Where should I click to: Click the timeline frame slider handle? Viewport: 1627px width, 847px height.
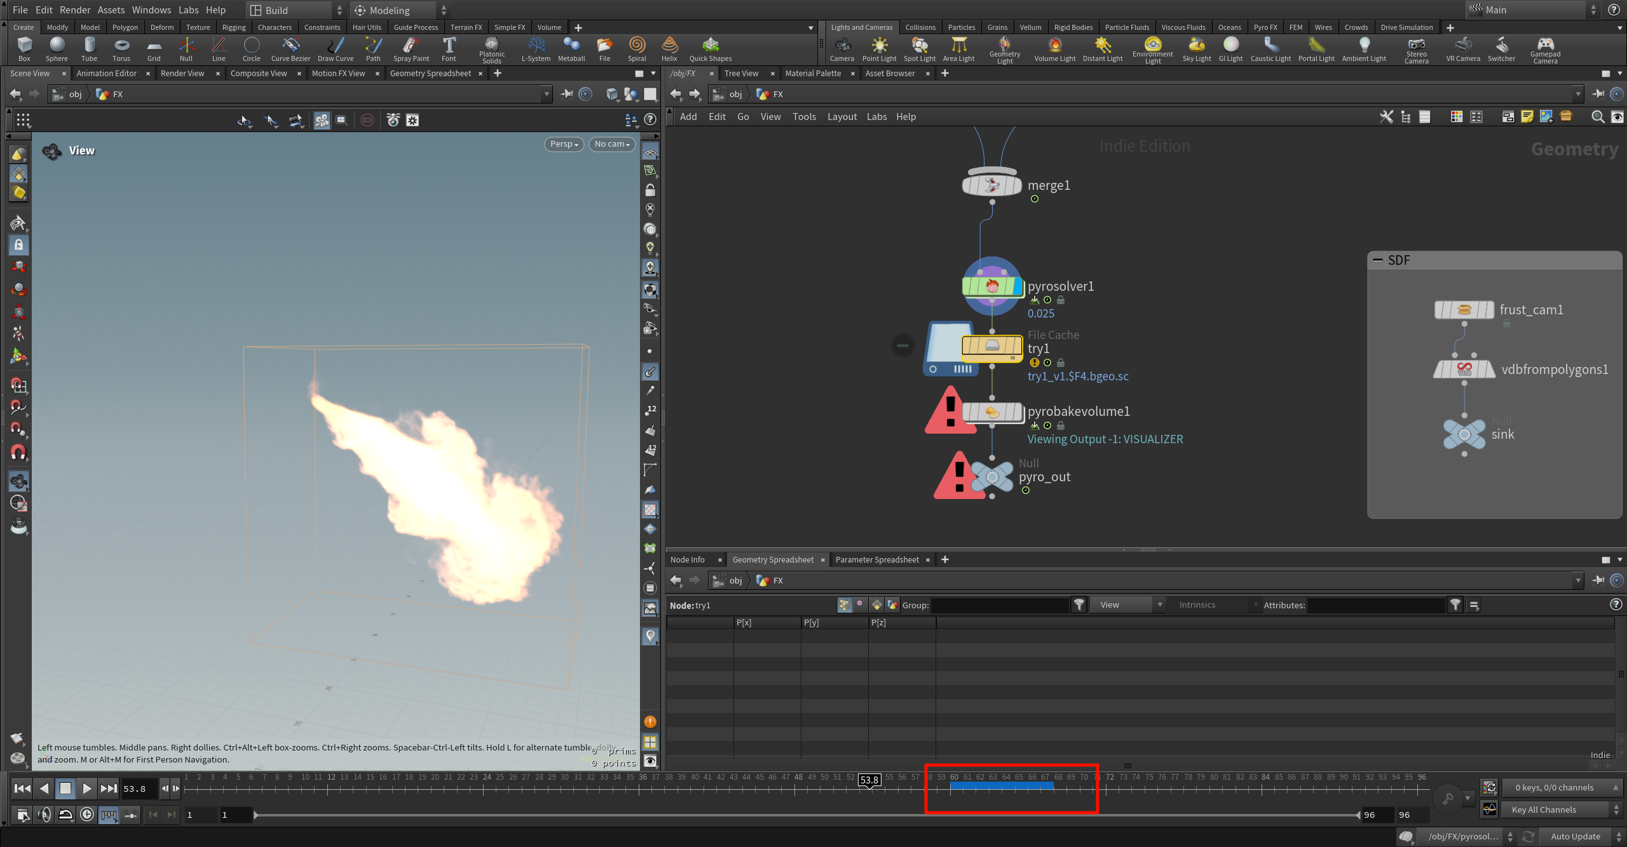tap(869, 780)
